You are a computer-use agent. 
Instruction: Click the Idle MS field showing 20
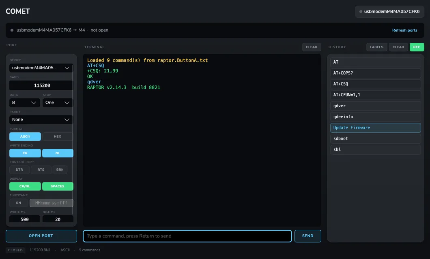[x=58, y=219]
